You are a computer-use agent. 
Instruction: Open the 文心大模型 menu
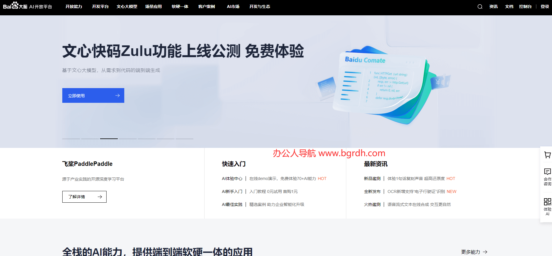pyautogui.click(x=127, y=6)
